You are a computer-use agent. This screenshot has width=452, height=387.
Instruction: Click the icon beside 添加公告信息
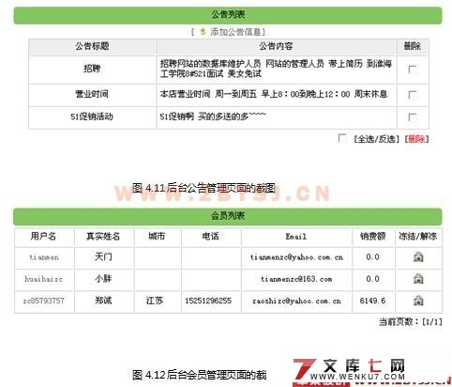[x=203, y=31]
